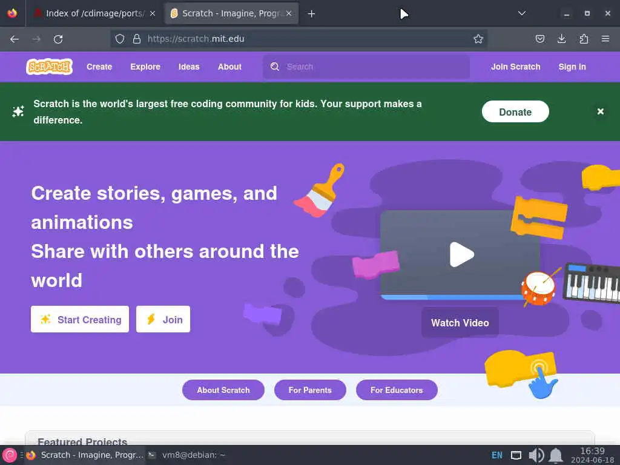Click the search magnifier icon
Viewport: 620px width, 465px height.
[275, 67]
